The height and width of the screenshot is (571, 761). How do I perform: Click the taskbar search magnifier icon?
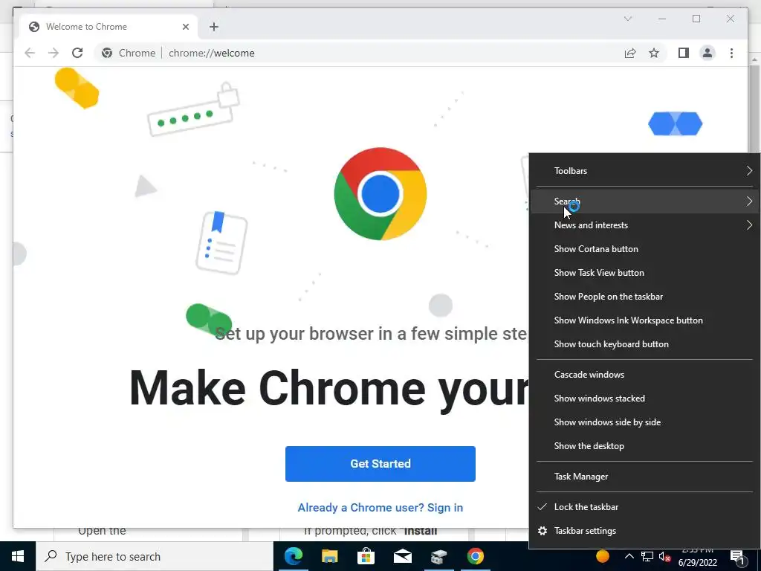coord(51,556)
